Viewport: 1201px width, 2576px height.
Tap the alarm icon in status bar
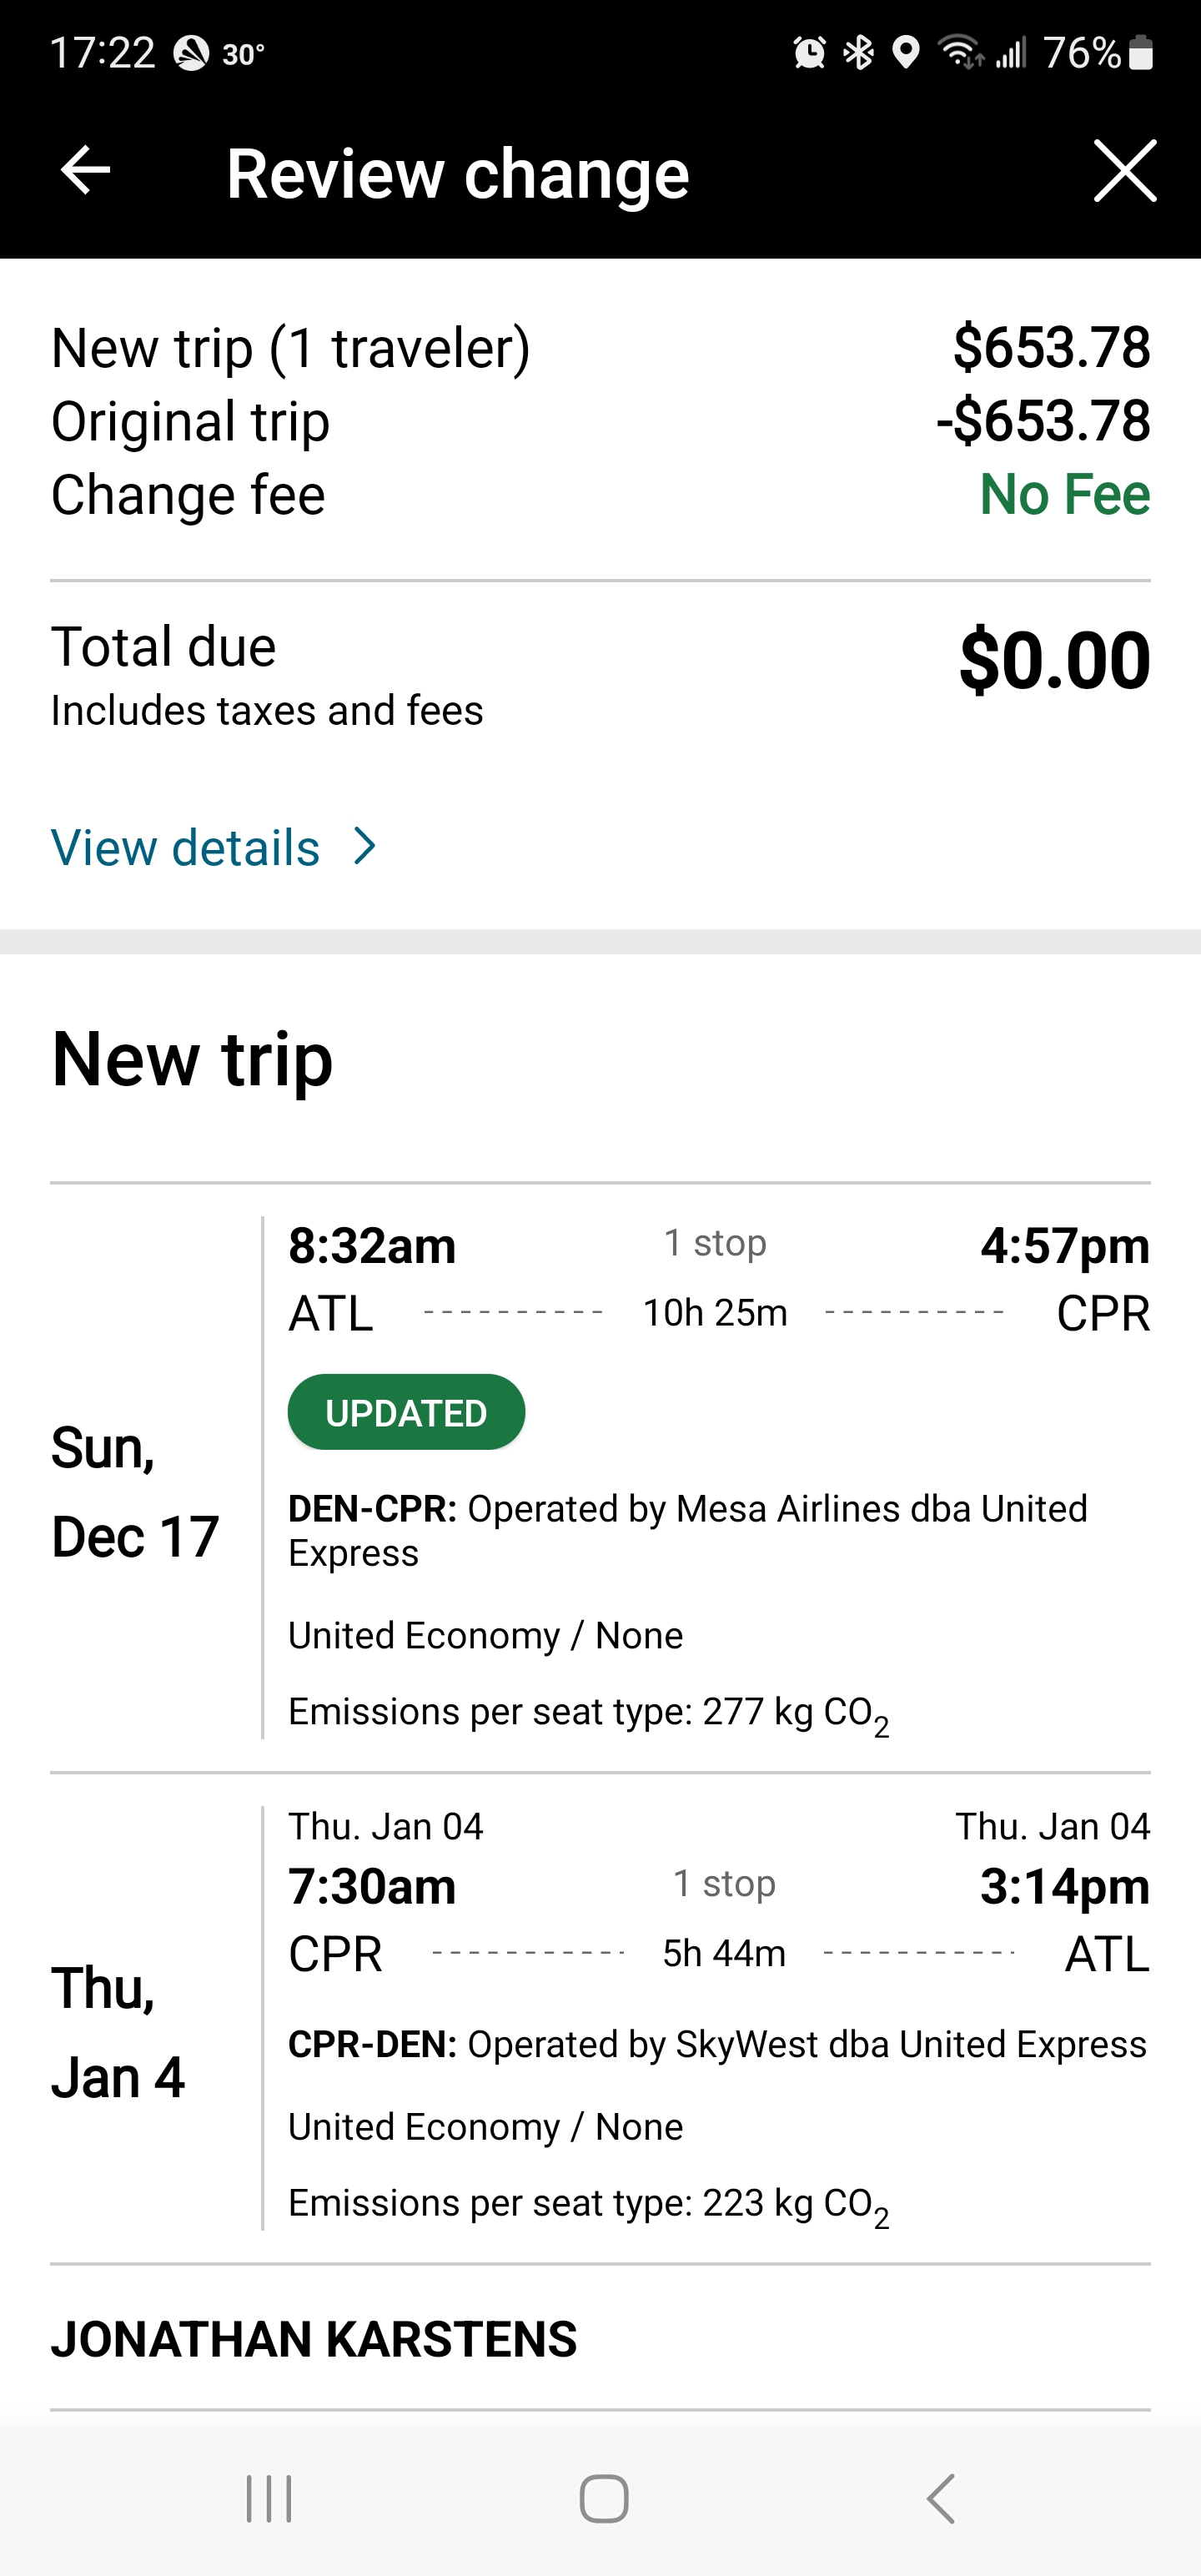(x=809, y=52)
